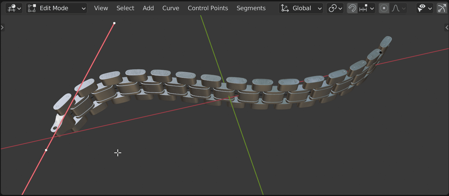This screenshot has width=449, height=196.
Task: Expand the right sidebar with the arrow
Action: [x=447, y=27]
